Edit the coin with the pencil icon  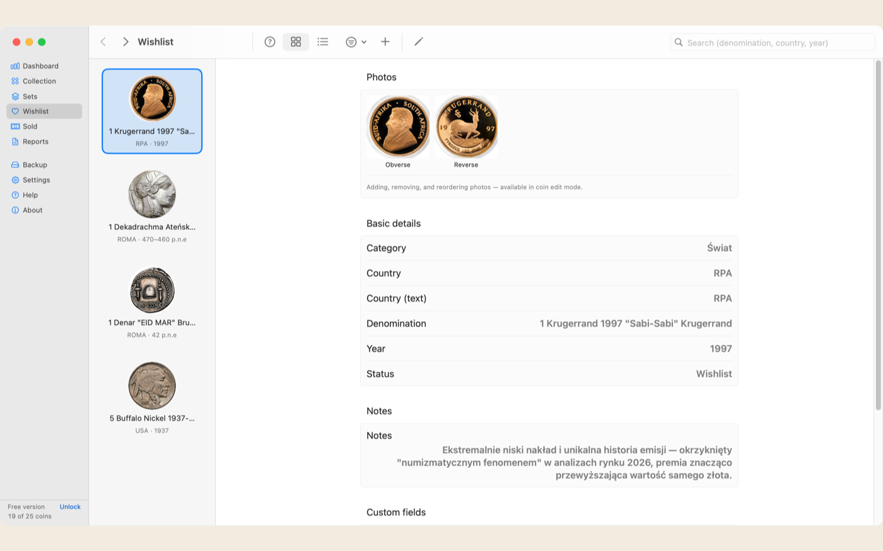coord(418,42)
